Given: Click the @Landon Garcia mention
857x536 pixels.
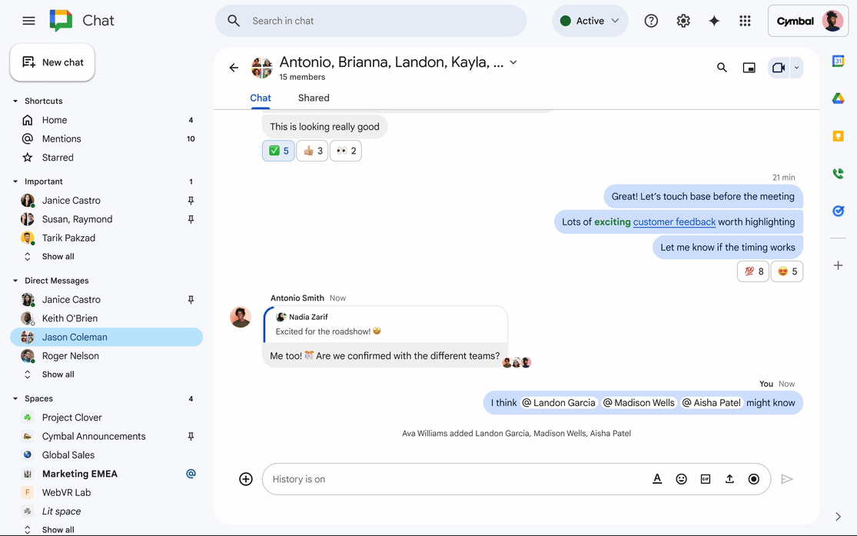Looking at the screenshot, I should click(x=558, y=403).
